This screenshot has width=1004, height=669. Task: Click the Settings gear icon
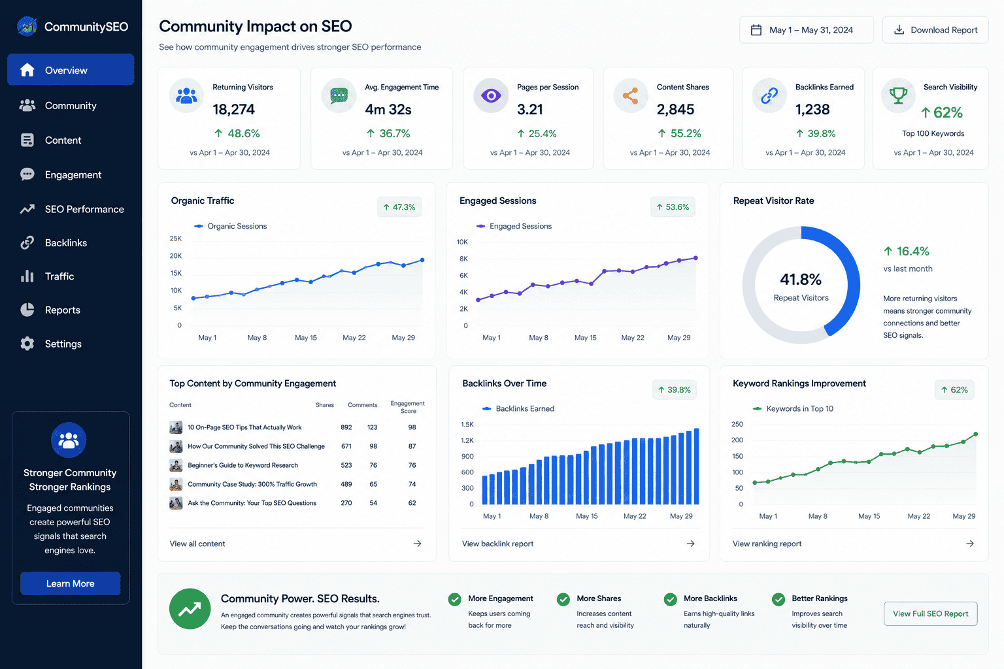(27, 344)
